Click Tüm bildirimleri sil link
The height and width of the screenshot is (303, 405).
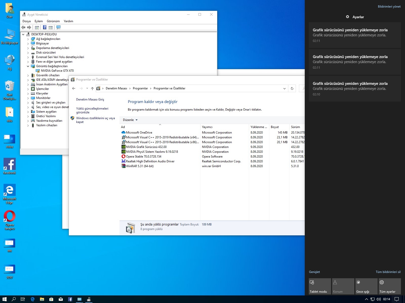click(388, 272)
